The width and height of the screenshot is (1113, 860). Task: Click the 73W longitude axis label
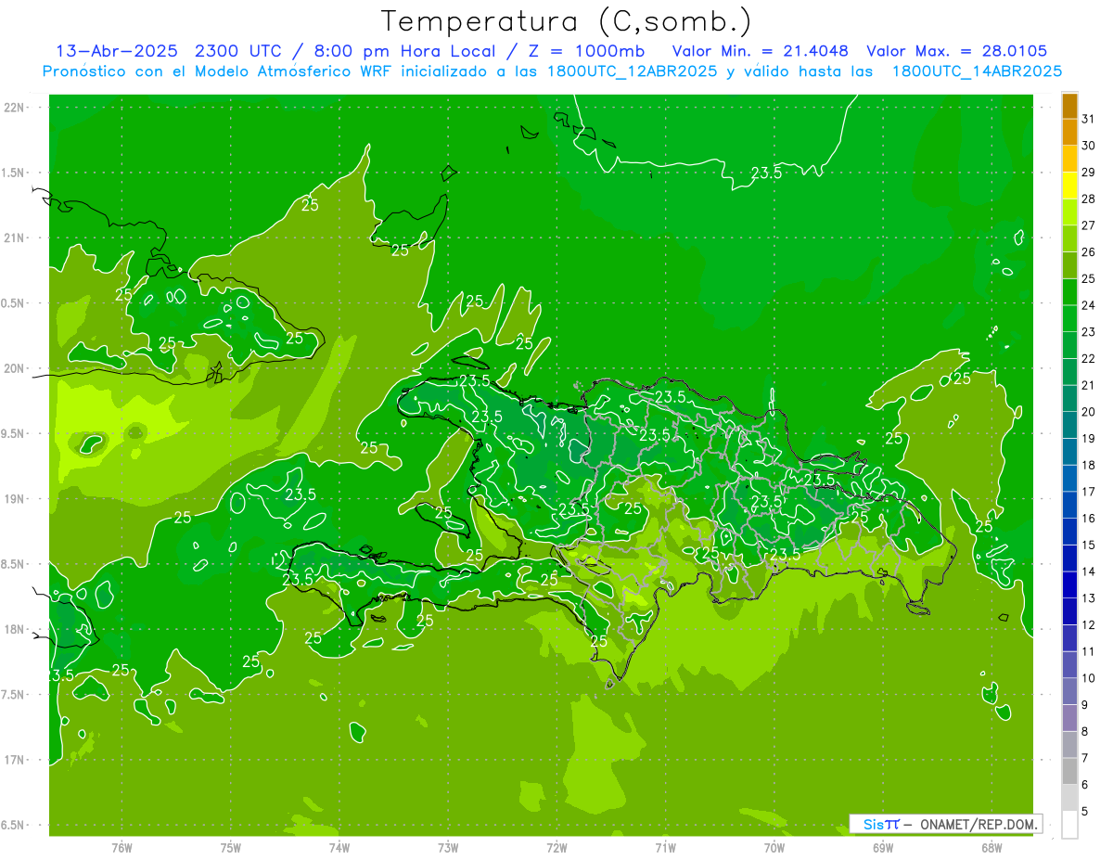tap(448, 848)
